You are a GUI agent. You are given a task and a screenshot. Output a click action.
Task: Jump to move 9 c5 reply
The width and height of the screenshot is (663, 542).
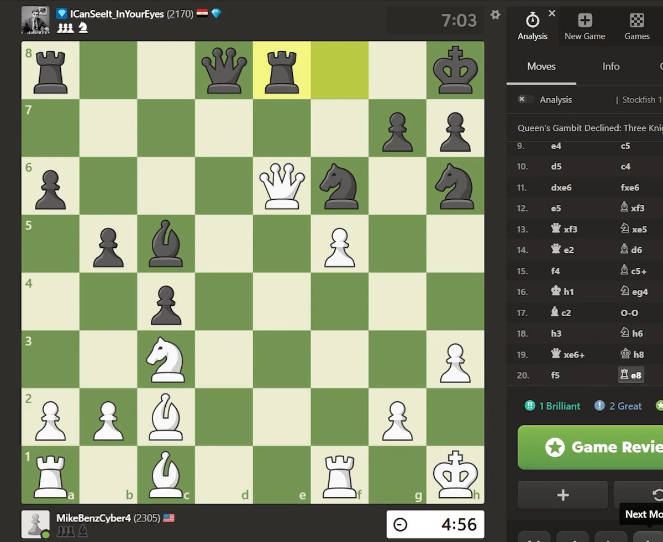[625, 146]
